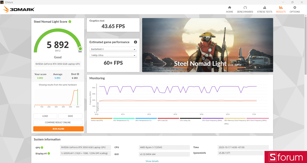Click the Best score 6 203
This screenshot has width=307, height=163.
(x=74, y=78)
